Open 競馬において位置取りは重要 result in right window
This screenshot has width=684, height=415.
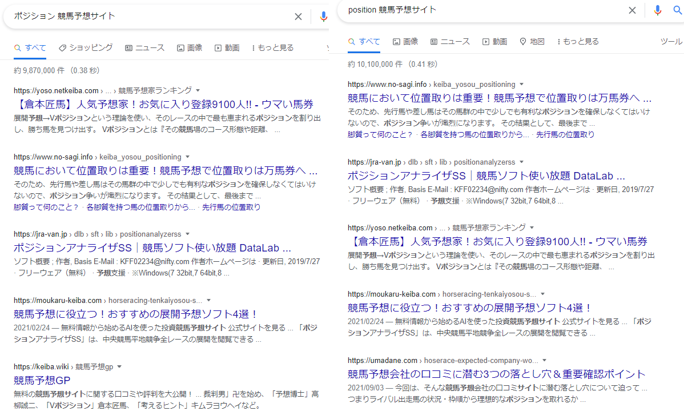(500, 98)
